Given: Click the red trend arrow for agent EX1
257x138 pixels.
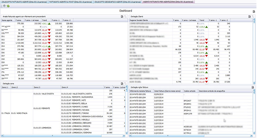Looking at the screenshot, I should (49, 36).
